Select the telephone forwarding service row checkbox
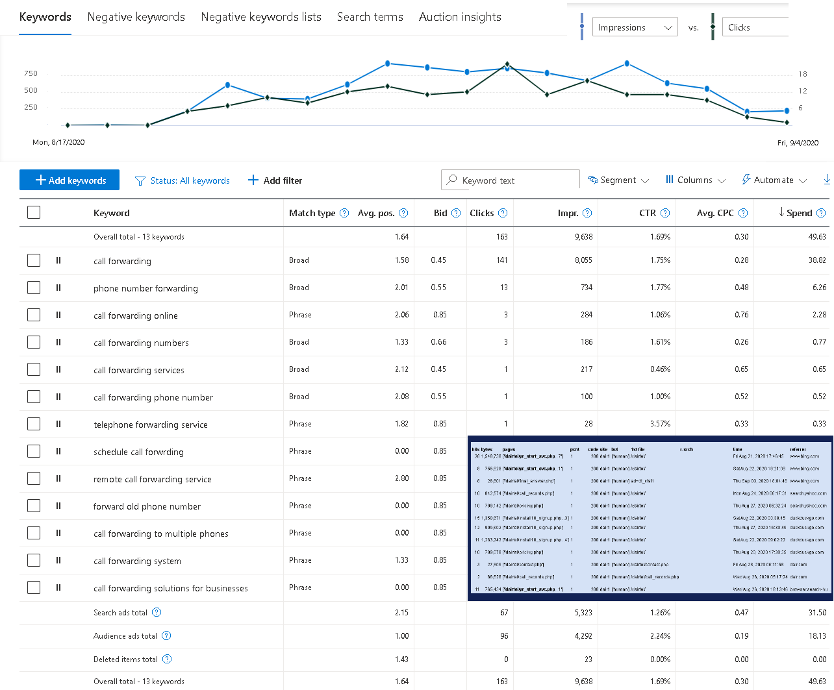The height and width of the screenshot is (690, 834). pyautogui.click(x=34, y=424)
